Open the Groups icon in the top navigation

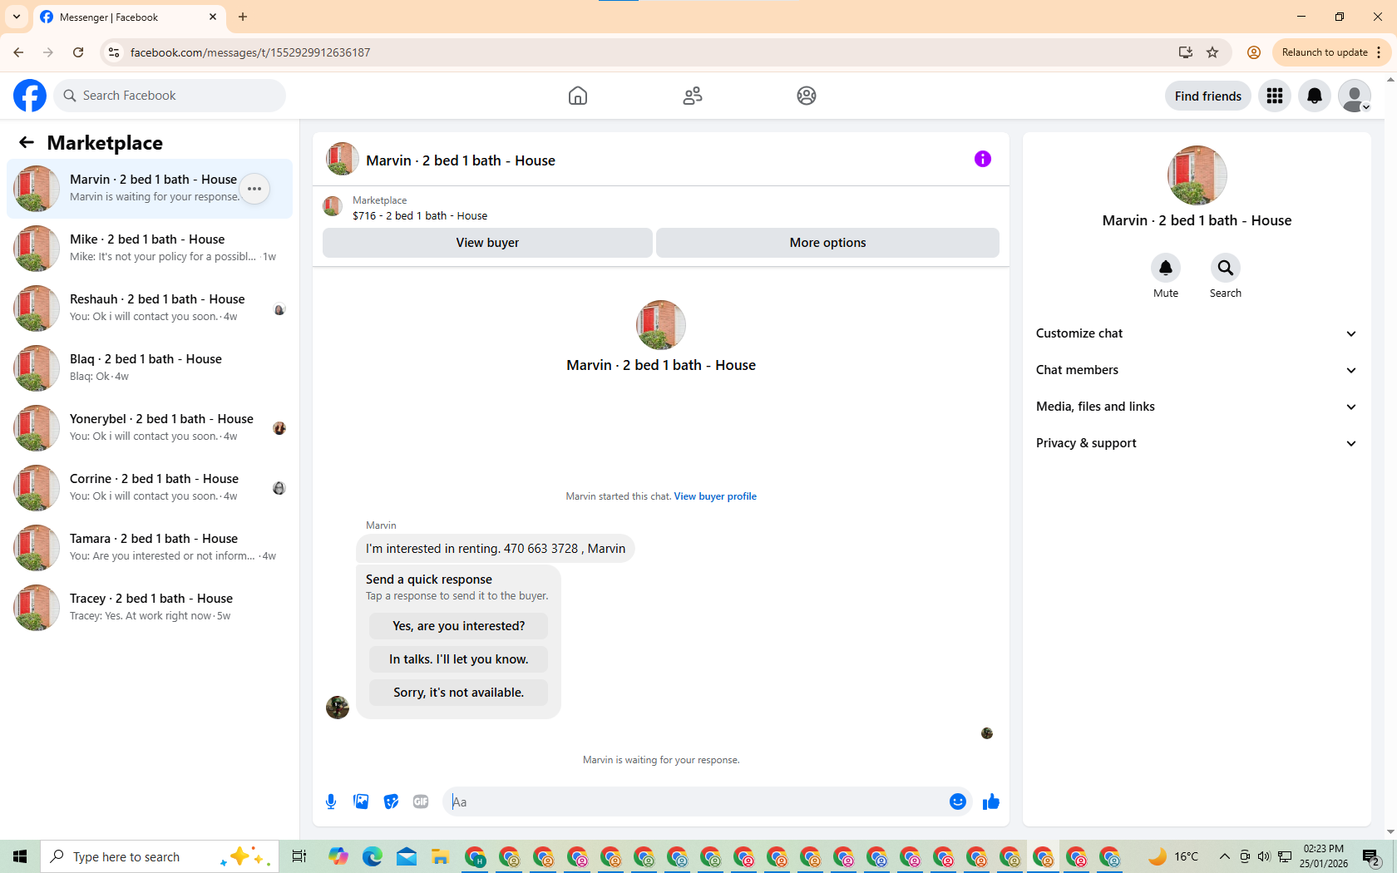coord(807,96)
